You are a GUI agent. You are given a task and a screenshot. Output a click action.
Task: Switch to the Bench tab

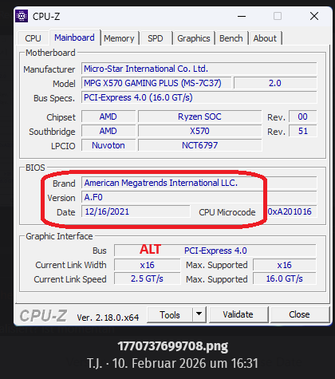[231, 38]
